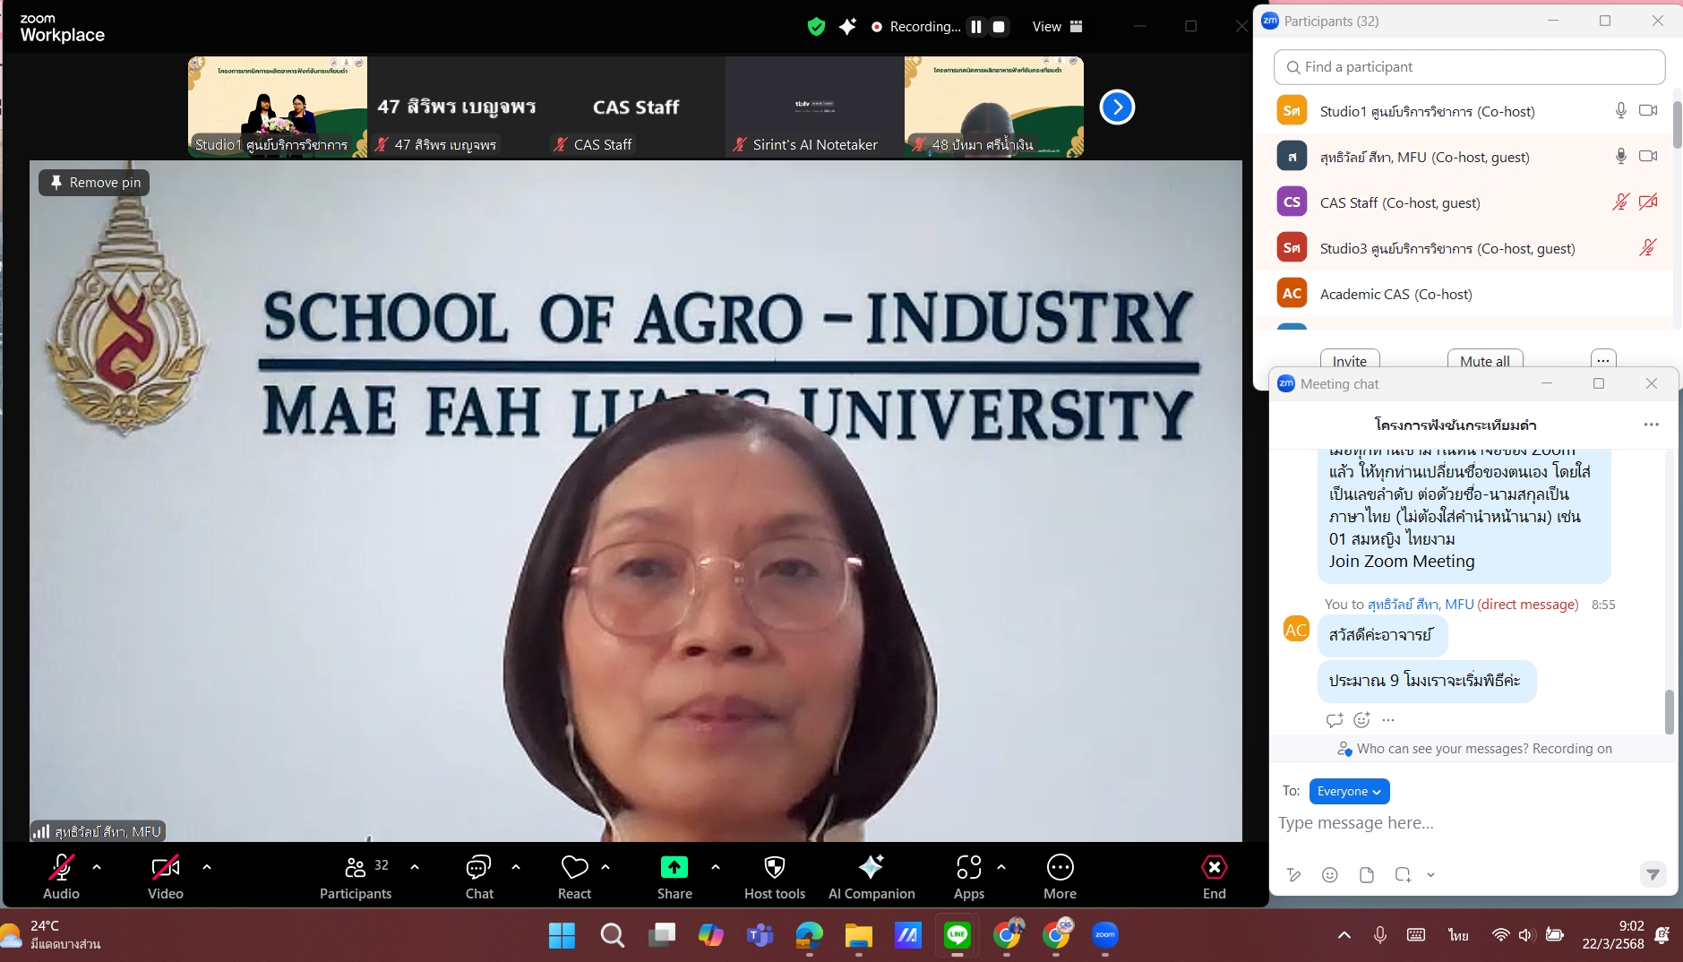The width and height of the screenshot is (1683, 962).
Task: Open Host tools shield button
Action: coord(775,876)
